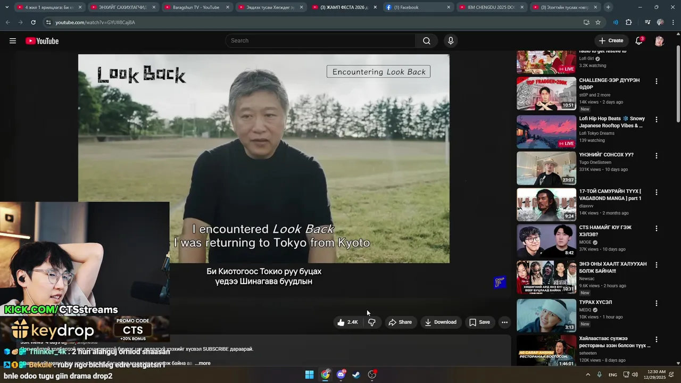View site information icon in address bar

tap(48, 22)
